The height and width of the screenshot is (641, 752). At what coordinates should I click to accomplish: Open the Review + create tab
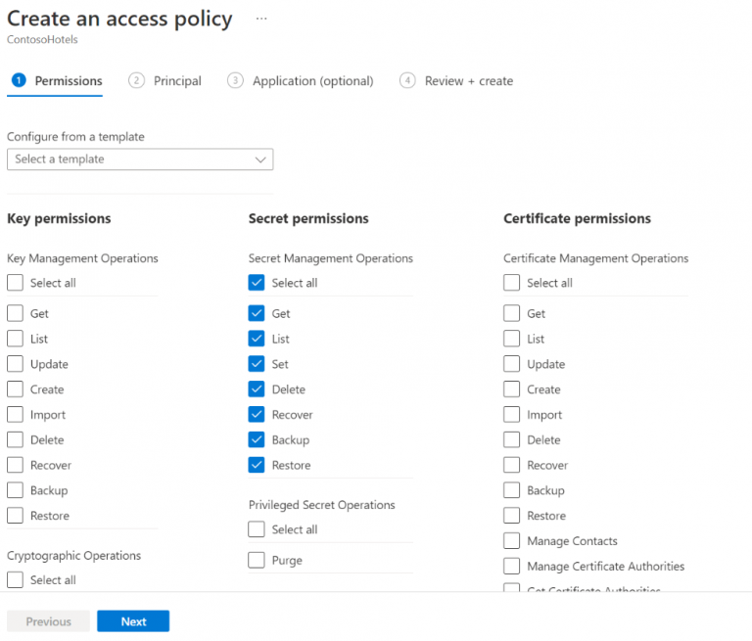tap(468, 81)
